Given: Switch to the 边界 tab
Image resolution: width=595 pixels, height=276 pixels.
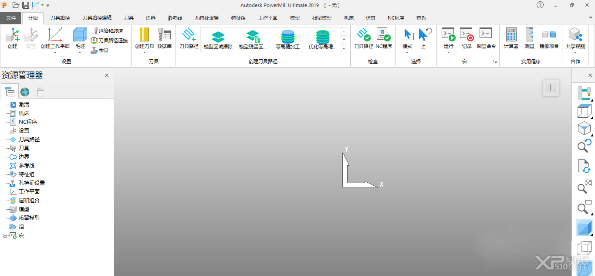Looking at the screenshot, I should [x=151, y=18].
